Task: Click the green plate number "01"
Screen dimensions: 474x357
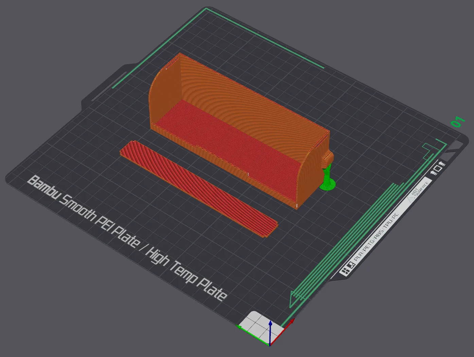Action: coord(457,122)
